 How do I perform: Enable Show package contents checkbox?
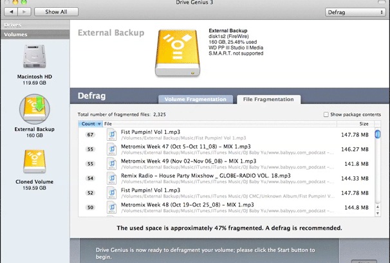coord(326,114)
